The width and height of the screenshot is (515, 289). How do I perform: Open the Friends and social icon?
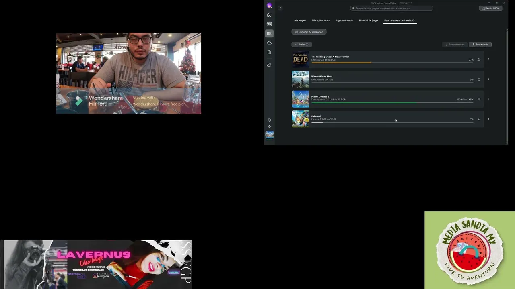point(269,65)
